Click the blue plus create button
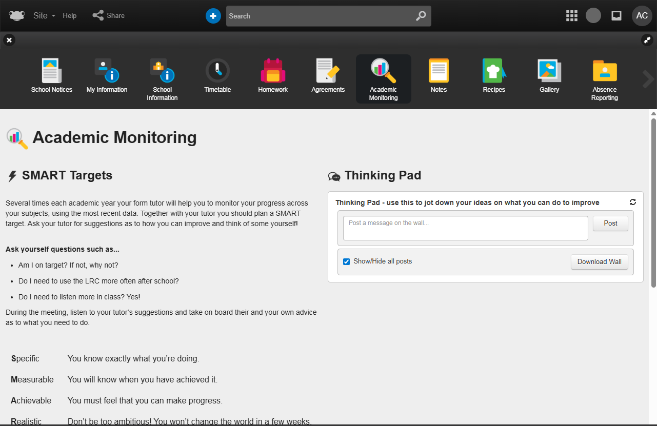This screenshot has height=426, width=657. tap(213, 16)
